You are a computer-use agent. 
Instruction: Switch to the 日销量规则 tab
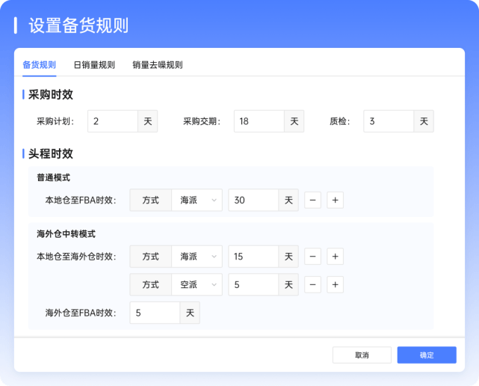[94, 65]
